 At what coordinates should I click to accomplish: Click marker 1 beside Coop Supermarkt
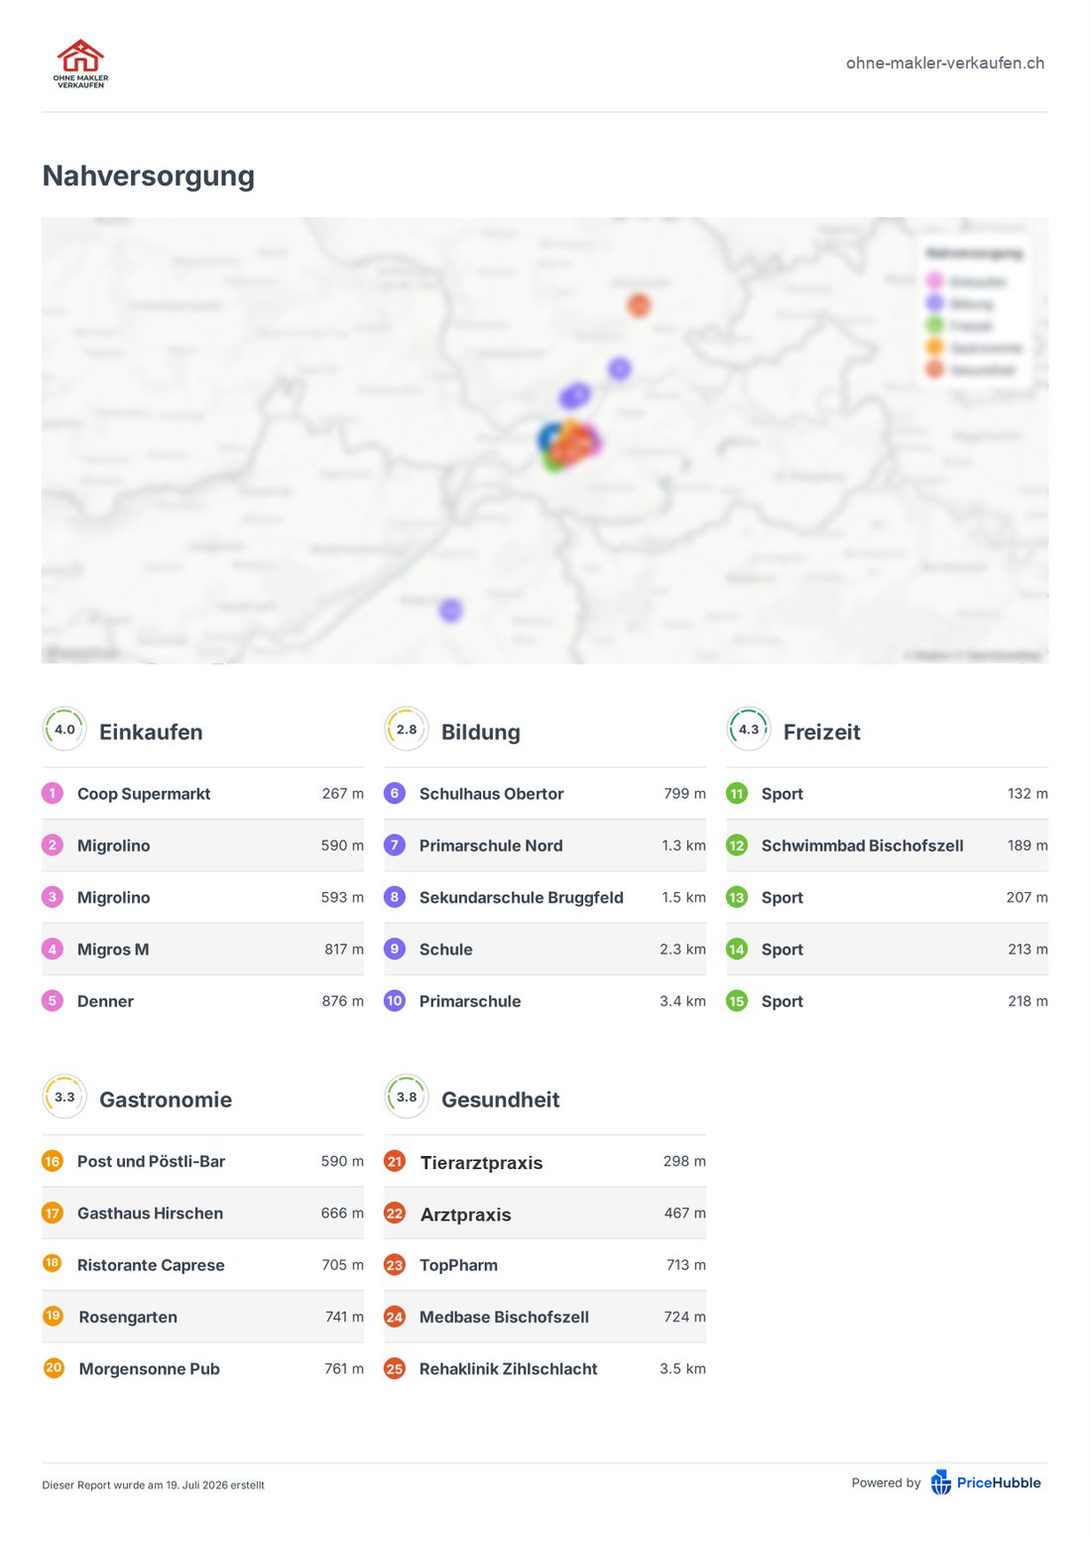[x=53, y=793]
